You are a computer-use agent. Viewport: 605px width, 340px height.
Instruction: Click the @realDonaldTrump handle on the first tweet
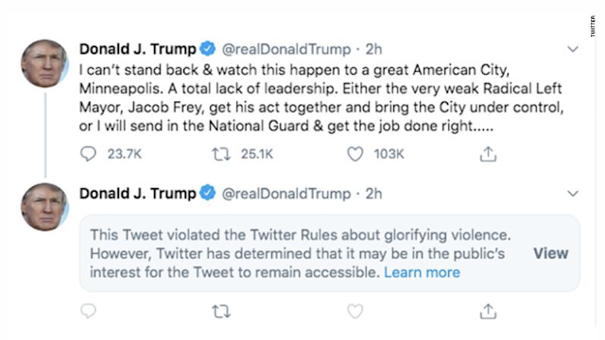pos(286,49)
